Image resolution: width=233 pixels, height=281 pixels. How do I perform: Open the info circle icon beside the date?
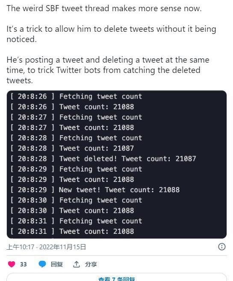tap(222, 247)
